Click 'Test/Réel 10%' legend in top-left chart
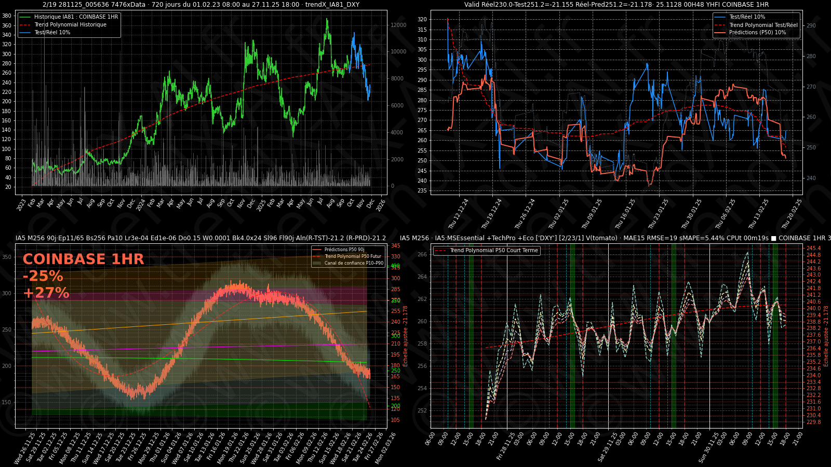831x467 pixels. click(x=52, y=32)
